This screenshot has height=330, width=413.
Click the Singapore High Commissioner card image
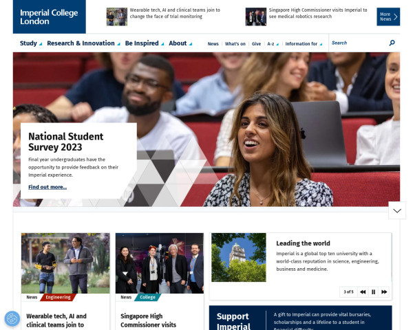pos(160,263)
